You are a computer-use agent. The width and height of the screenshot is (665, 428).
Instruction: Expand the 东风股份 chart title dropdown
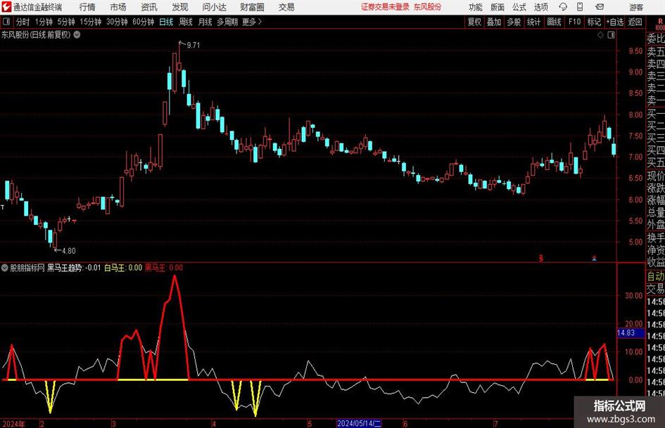pos(77,34)
